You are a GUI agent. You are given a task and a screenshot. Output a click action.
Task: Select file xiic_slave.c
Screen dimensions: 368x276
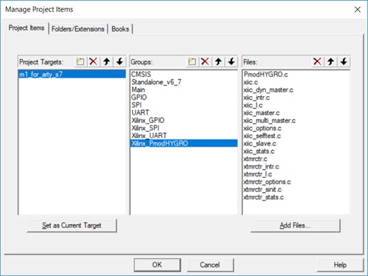pos(296,143)
